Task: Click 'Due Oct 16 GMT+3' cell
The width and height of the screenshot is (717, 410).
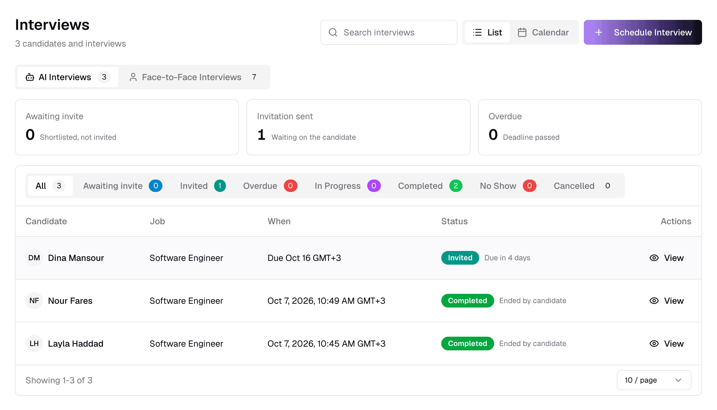Action: (304, 258)
